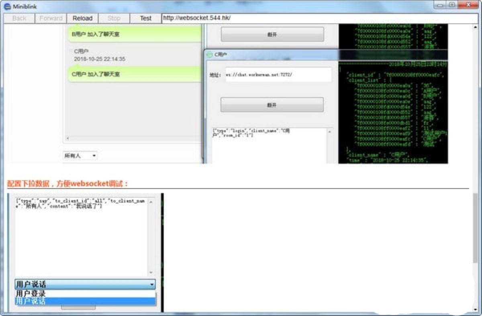Click the JSON text area's scroll down arrow
The height and width of the screenshot is (316, 482).
point(151,273)
